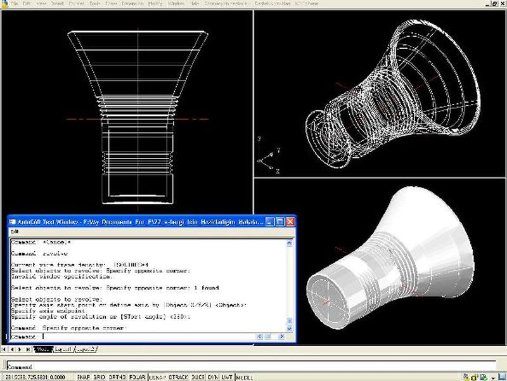Click first-tab navigation arrow beside layout tabs

click(x=4, y=349)
